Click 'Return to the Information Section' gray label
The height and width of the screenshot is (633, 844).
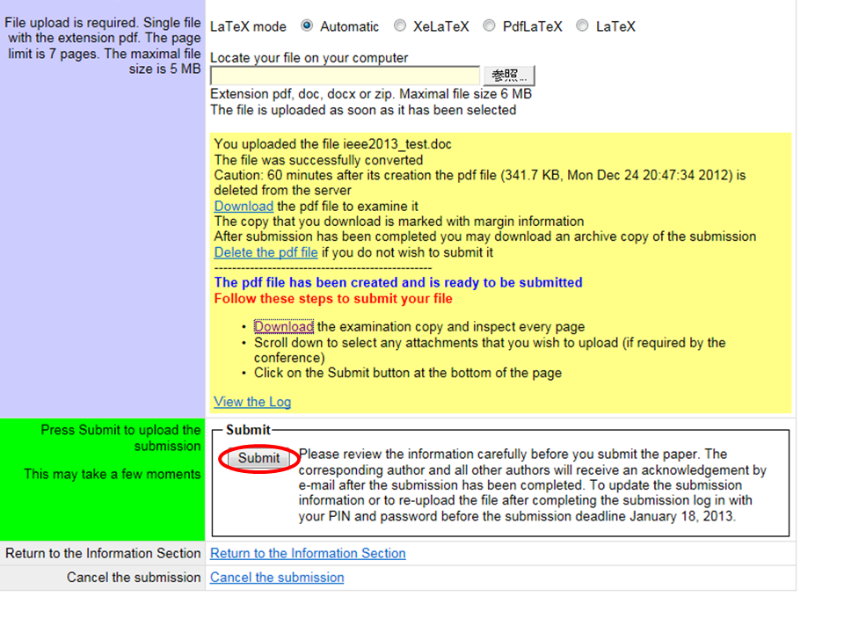click(103, 553)
